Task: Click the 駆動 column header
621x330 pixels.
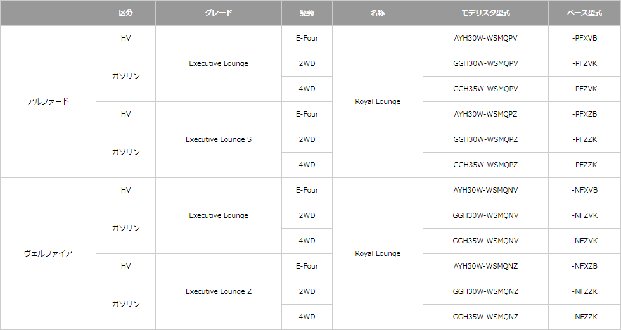Action: [x=307, y=13]
